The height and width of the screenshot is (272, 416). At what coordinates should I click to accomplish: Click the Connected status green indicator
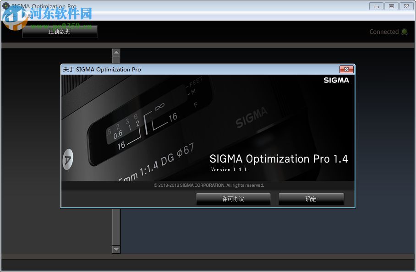(404, 32)
